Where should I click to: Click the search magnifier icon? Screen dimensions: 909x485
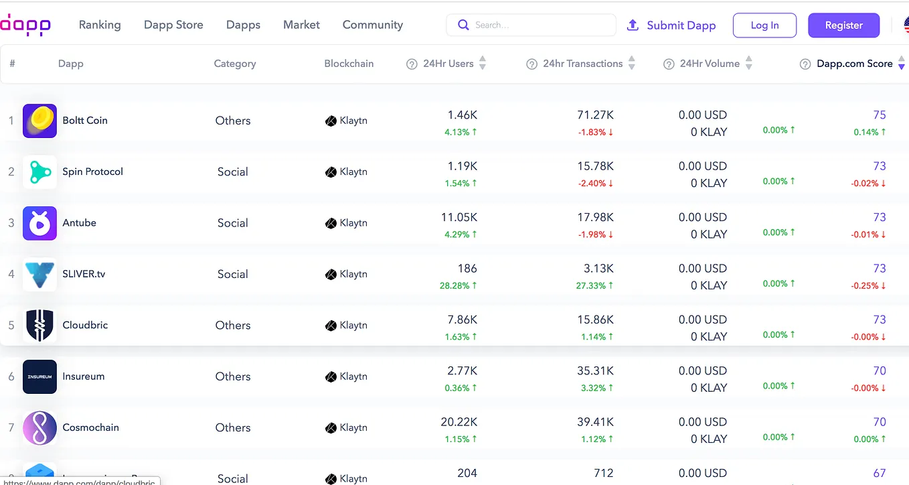pos(463,25)
